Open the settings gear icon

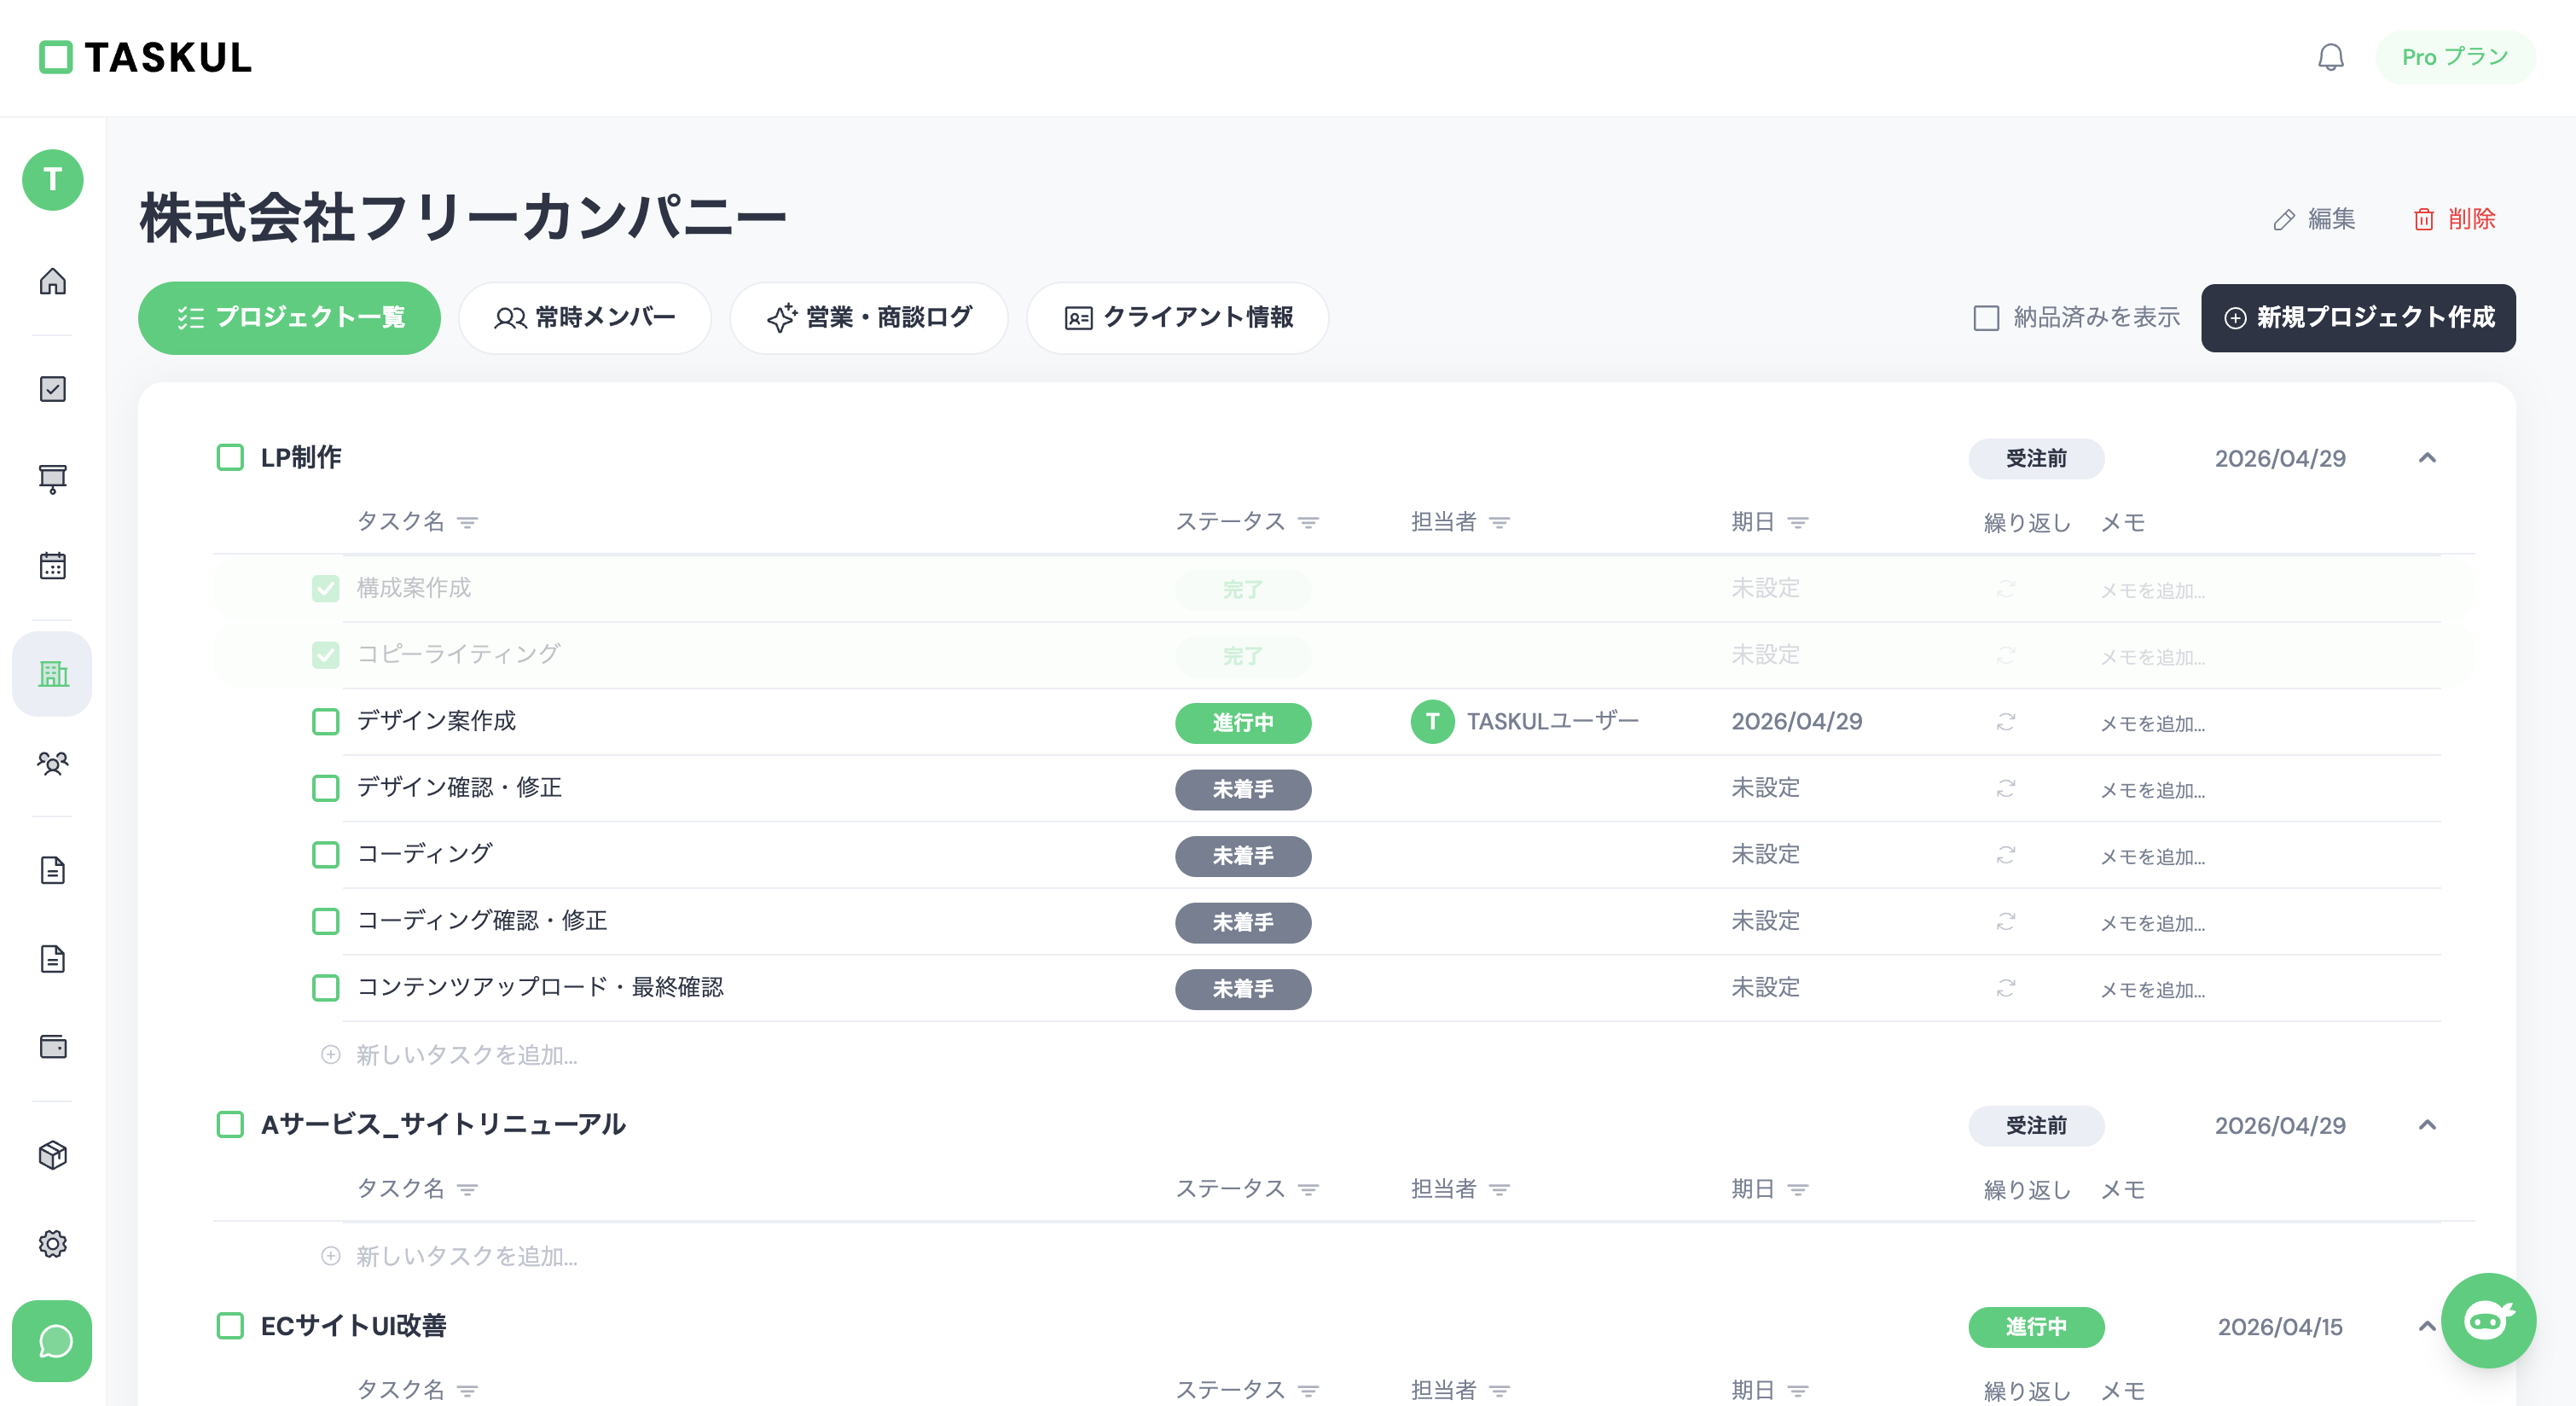[x=52, y=1244]
